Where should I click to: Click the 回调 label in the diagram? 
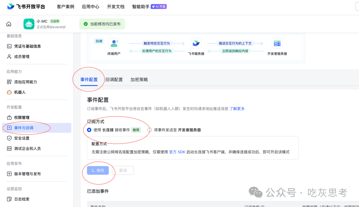click(99, 41)
